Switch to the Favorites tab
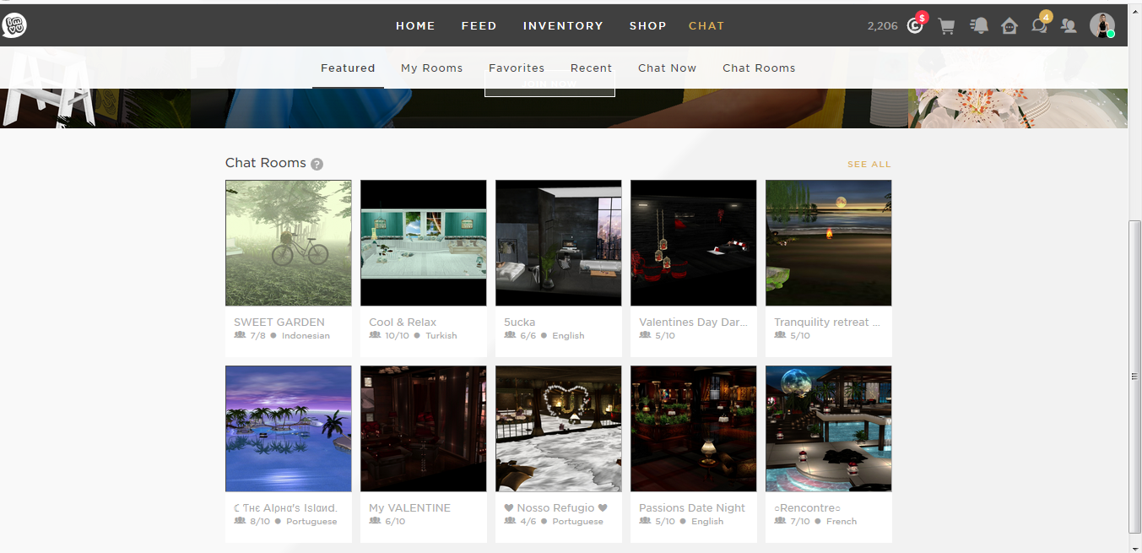Screen dimensions: 1142x553 click(x=517, y=68)
